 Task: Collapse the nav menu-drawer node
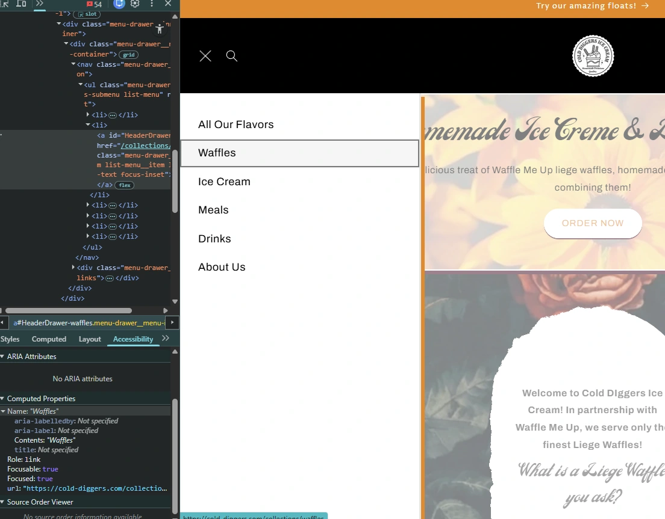point(73,64)
